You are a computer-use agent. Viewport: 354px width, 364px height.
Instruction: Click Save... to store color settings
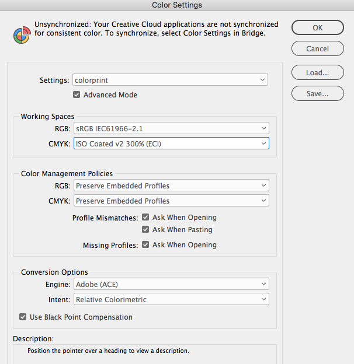point(317,93)
